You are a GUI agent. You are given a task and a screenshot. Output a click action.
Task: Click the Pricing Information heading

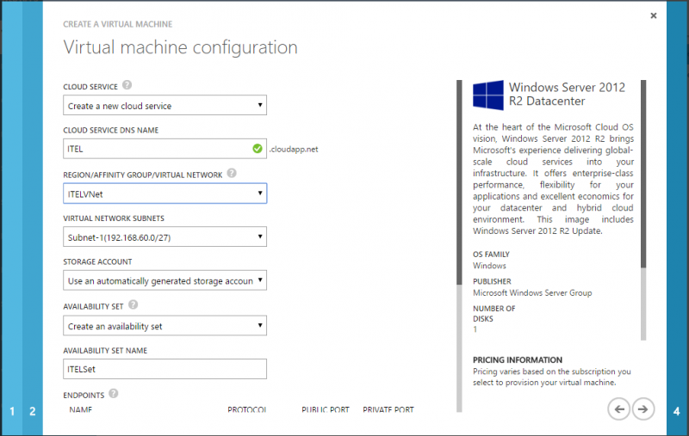point(518,359)
